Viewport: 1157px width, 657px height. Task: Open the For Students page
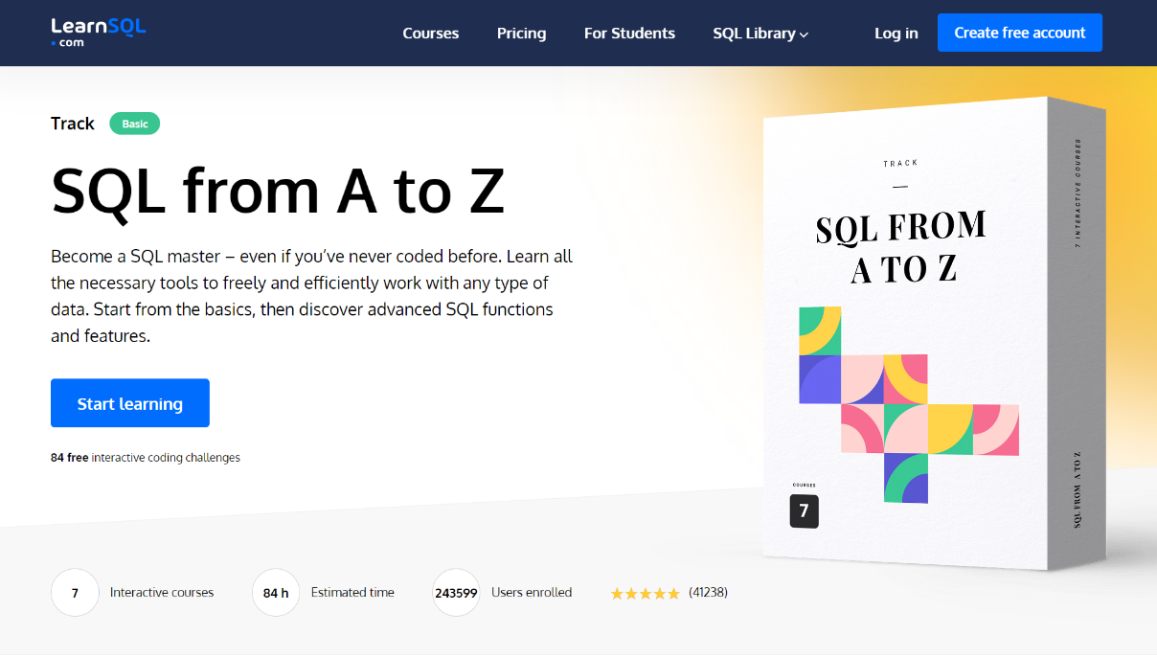point(629,33)
